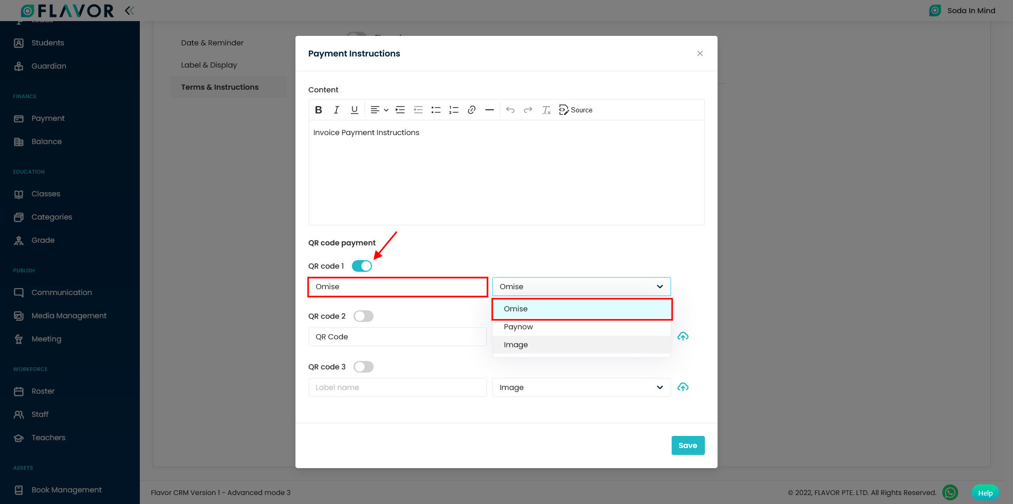Viewport: 1013px width, 504px height.
Task: Upload image for QR code 2
Action: coord(683,336)
